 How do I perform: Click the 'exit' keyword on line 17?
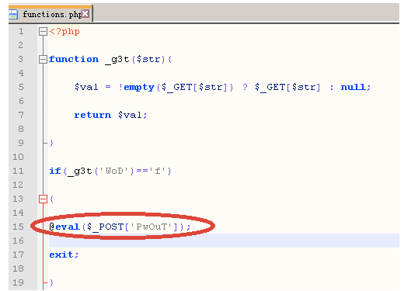pos(61,255)
